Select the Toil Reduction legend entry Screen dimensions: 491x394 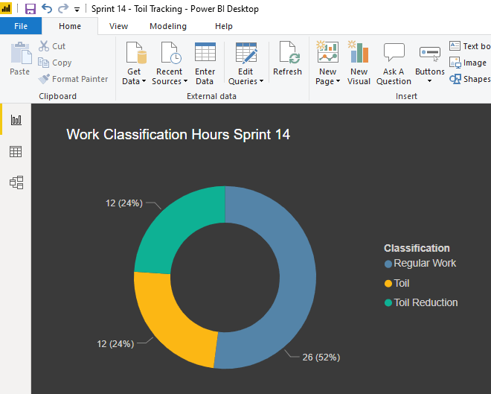point(426,302)
